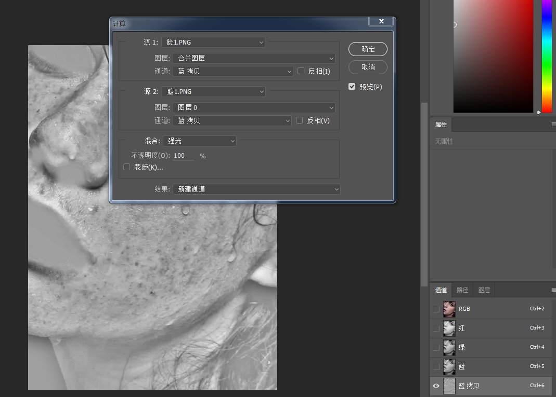Click the 取消 button
The height and width of the screenshot is (397, 556).
point(368,67)
